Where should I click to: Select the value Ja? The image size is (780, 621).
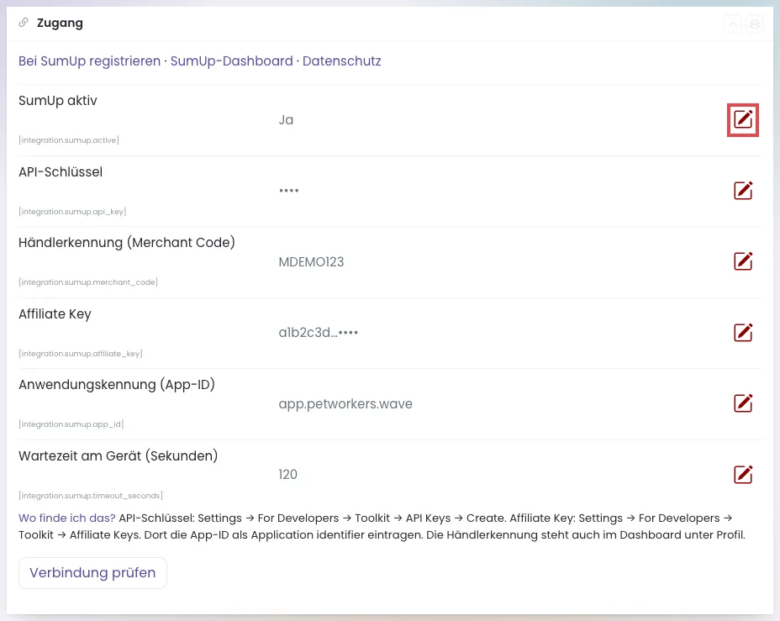coord(286,120)
